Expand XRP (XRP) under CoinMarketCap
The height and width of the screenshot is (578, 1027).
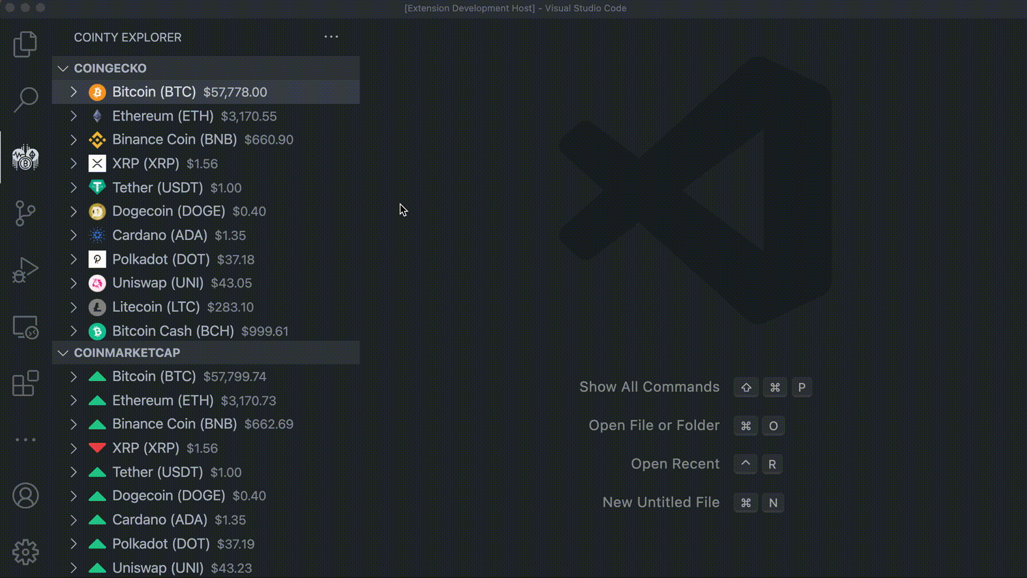coord(74,448)
